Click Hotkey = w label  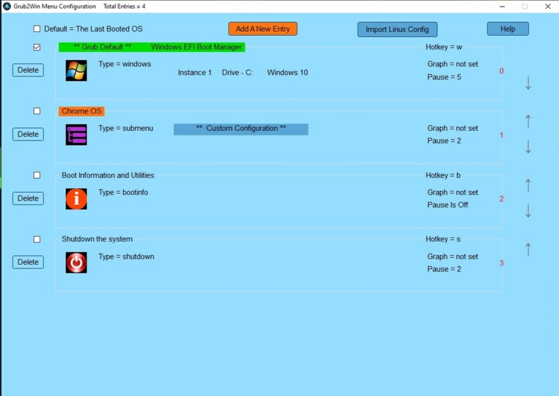(x=444, y=47)
